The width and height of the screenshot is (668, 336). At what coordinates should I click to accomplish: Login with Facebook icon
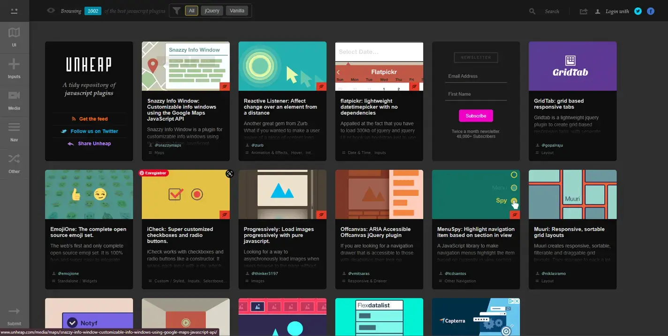651,11
